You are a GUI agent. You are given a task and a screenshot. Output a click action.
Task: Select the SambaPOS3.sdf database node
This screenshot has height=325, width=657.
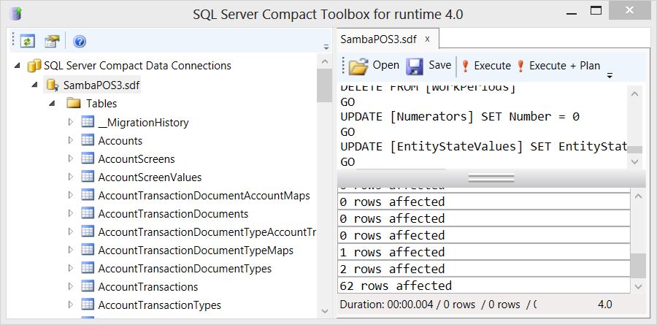point(101,85)
